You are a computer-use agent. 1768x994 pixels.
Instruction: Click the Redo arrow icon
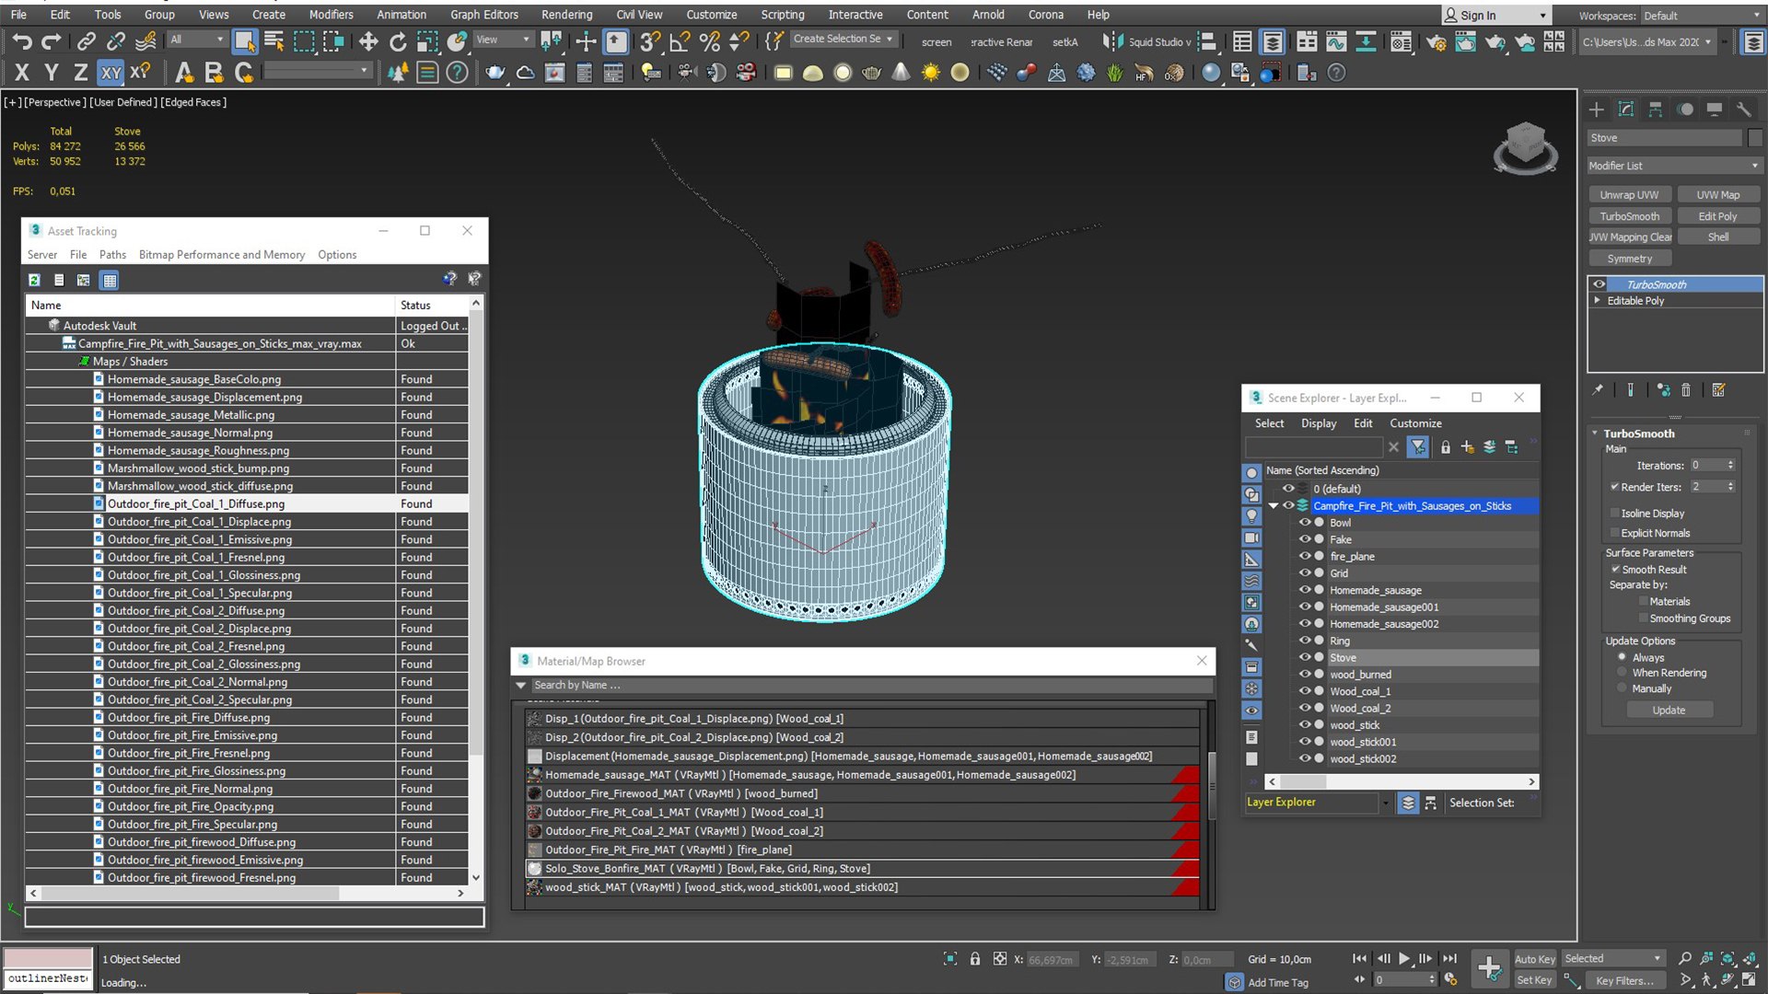click(x=52, y=41)
